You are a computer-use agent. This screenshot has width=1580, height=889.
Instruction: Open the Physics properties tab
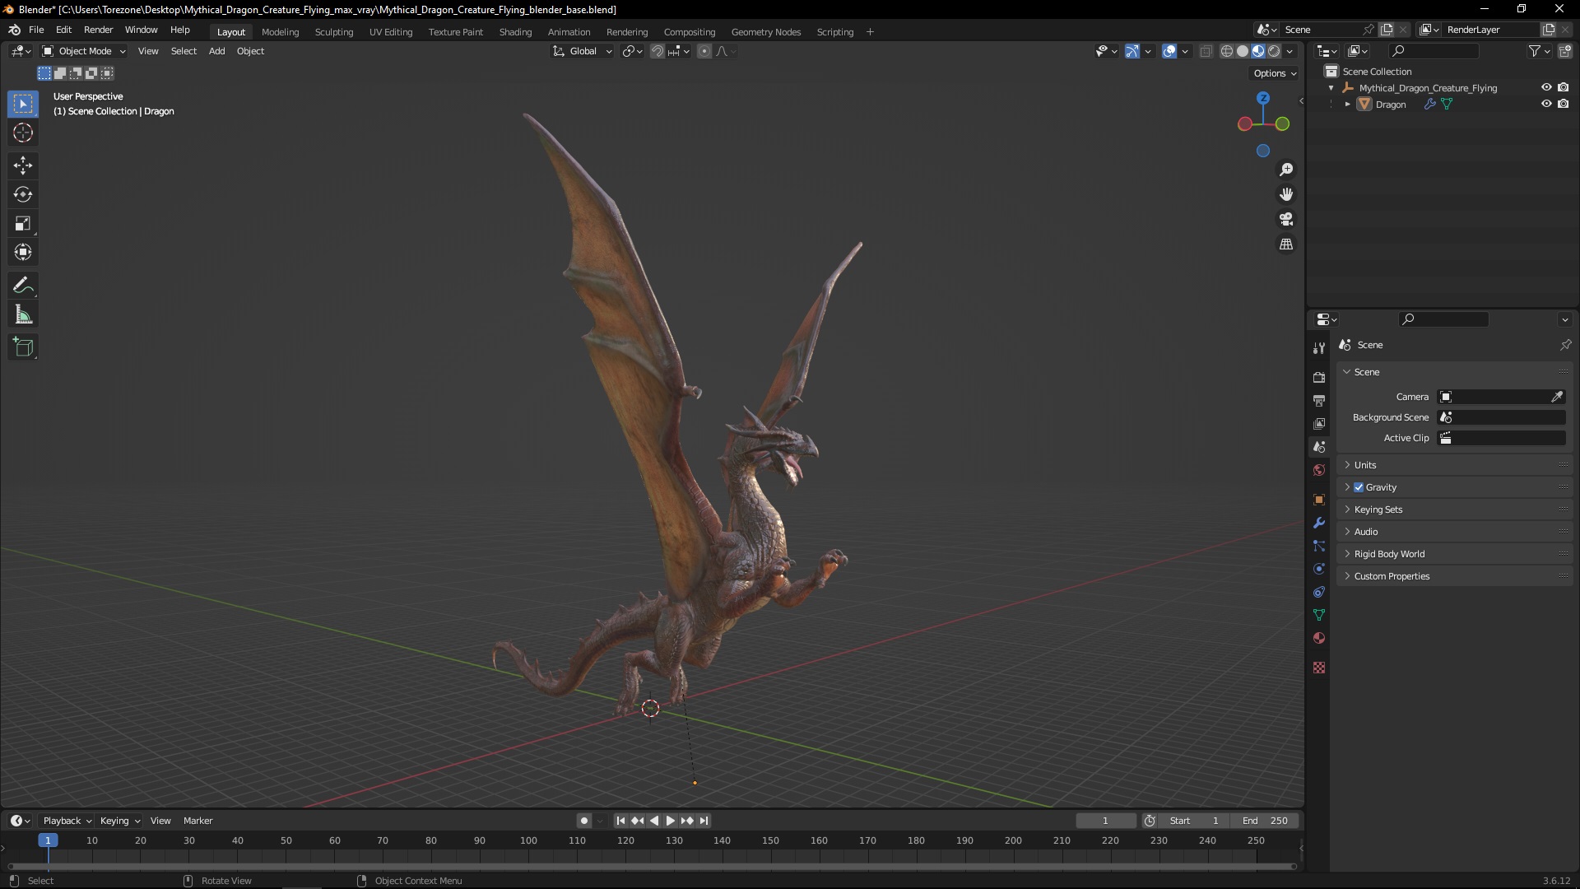pos(1319,569)
